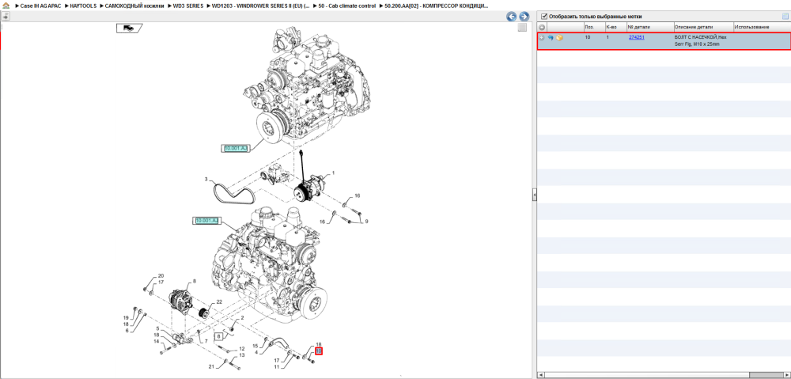
Task: Select callout 14 in the diagram
Action: coord(157,341)
